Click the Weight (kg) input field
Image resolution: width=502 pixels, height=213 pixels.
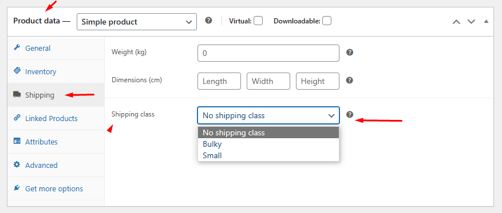tap(268, 53)
